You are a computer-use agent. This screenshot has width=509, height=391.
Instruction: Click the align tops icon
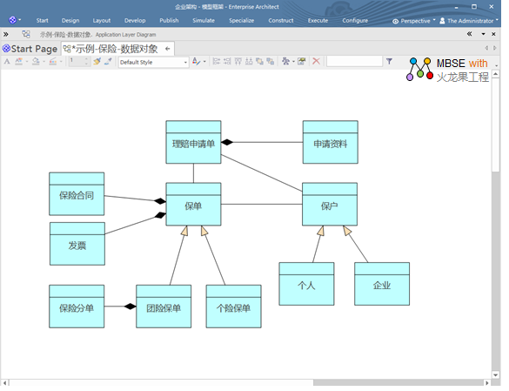pos(238,62)
